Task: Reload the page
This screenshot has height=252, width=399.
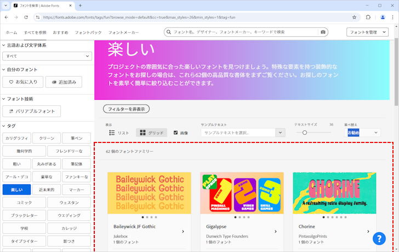Action: click(x=26, y=18)
